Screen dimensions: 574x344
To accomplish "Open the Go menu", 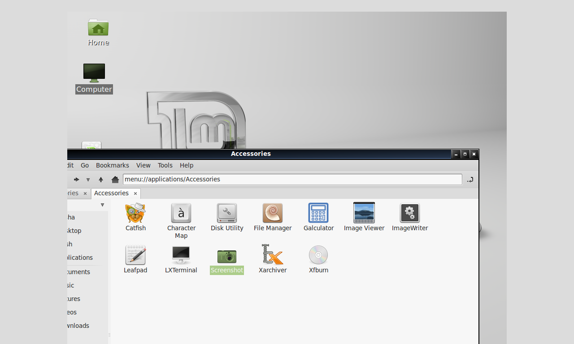I will 85,165.
